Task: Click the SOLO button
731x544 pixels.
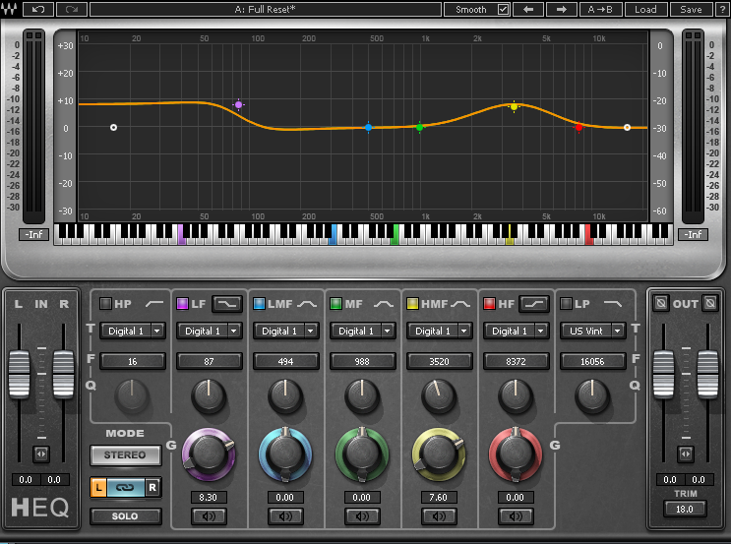Action: 125,516
